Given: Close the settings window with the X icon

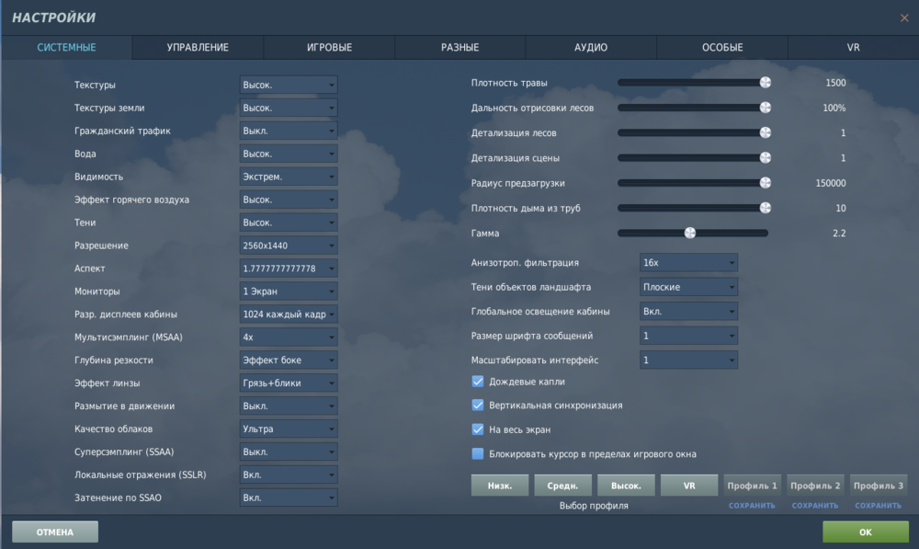Looking at the screenshot, I should coord(904,18).
